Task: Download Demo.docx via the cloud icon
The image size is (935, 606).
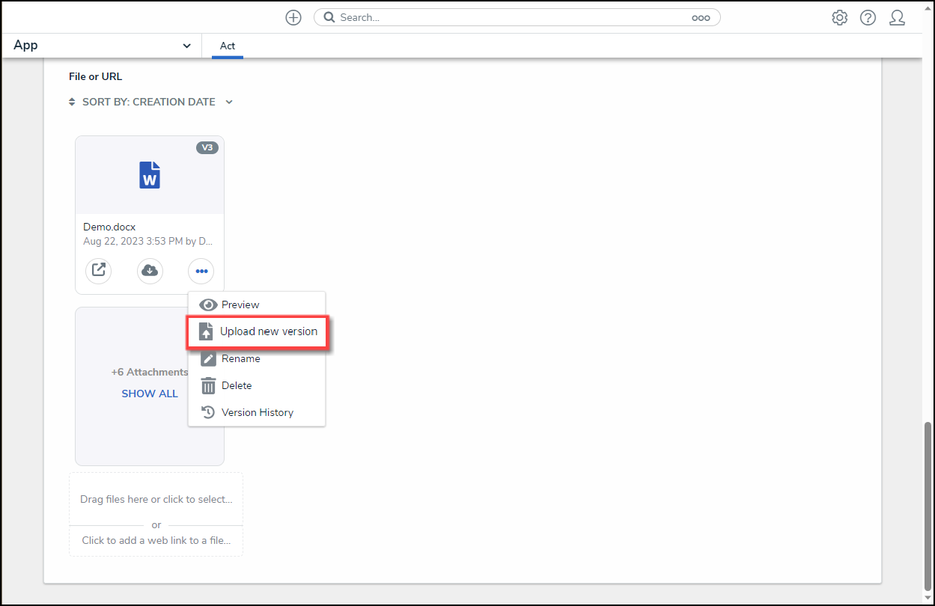Action: pos(150,270)
